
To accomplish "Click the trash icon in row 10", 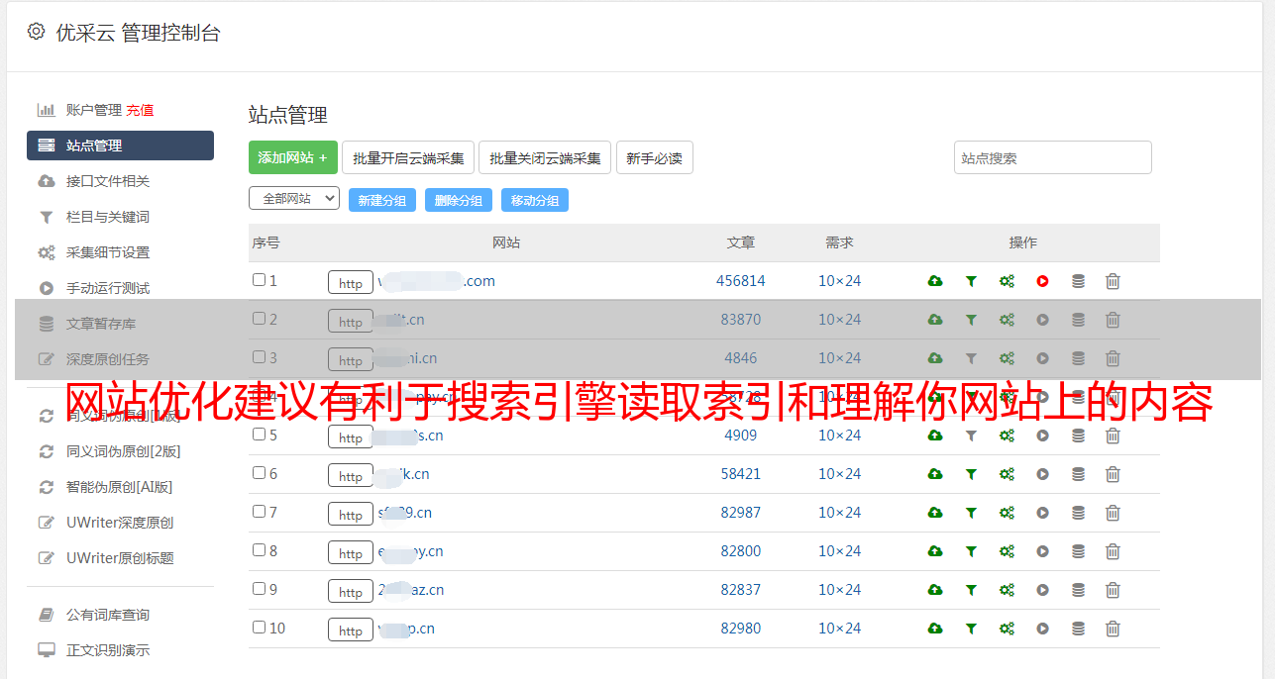I will point(1113,629).
